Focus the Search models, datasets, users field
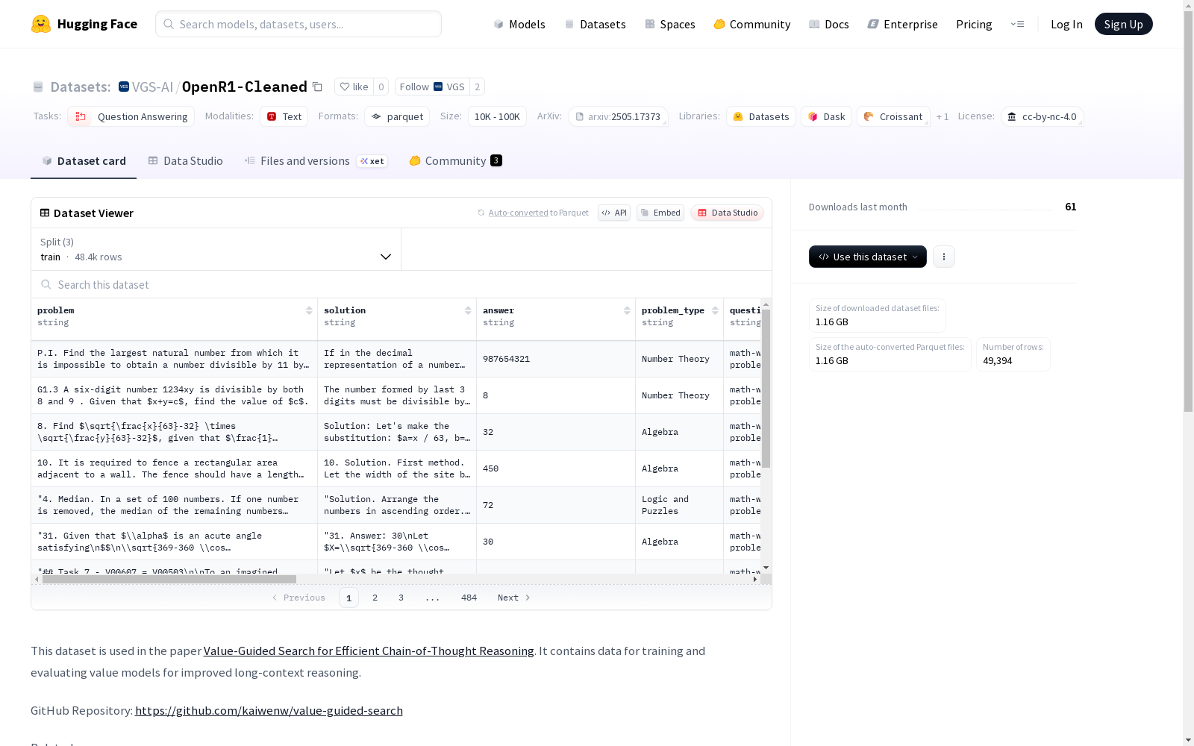Screen dimensions: 1194x746 (x=298, y=24)
